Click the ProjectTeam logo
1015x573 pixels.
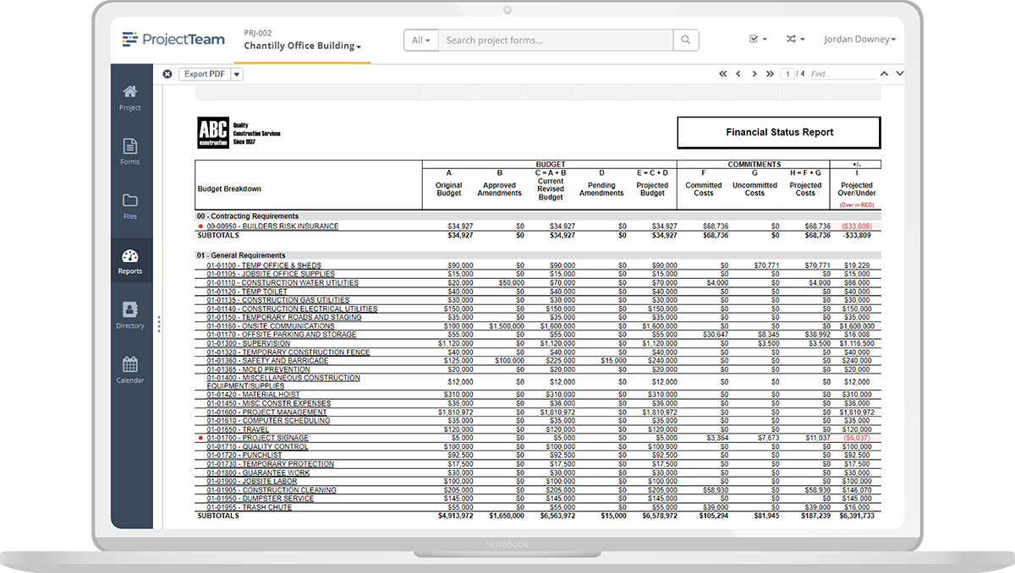172,39
